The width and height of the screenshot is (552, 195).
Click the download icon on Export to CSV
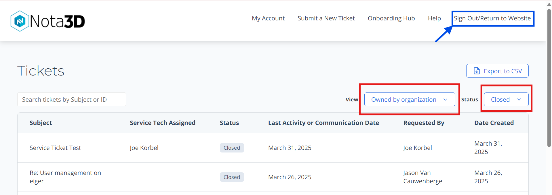[477, 71]
